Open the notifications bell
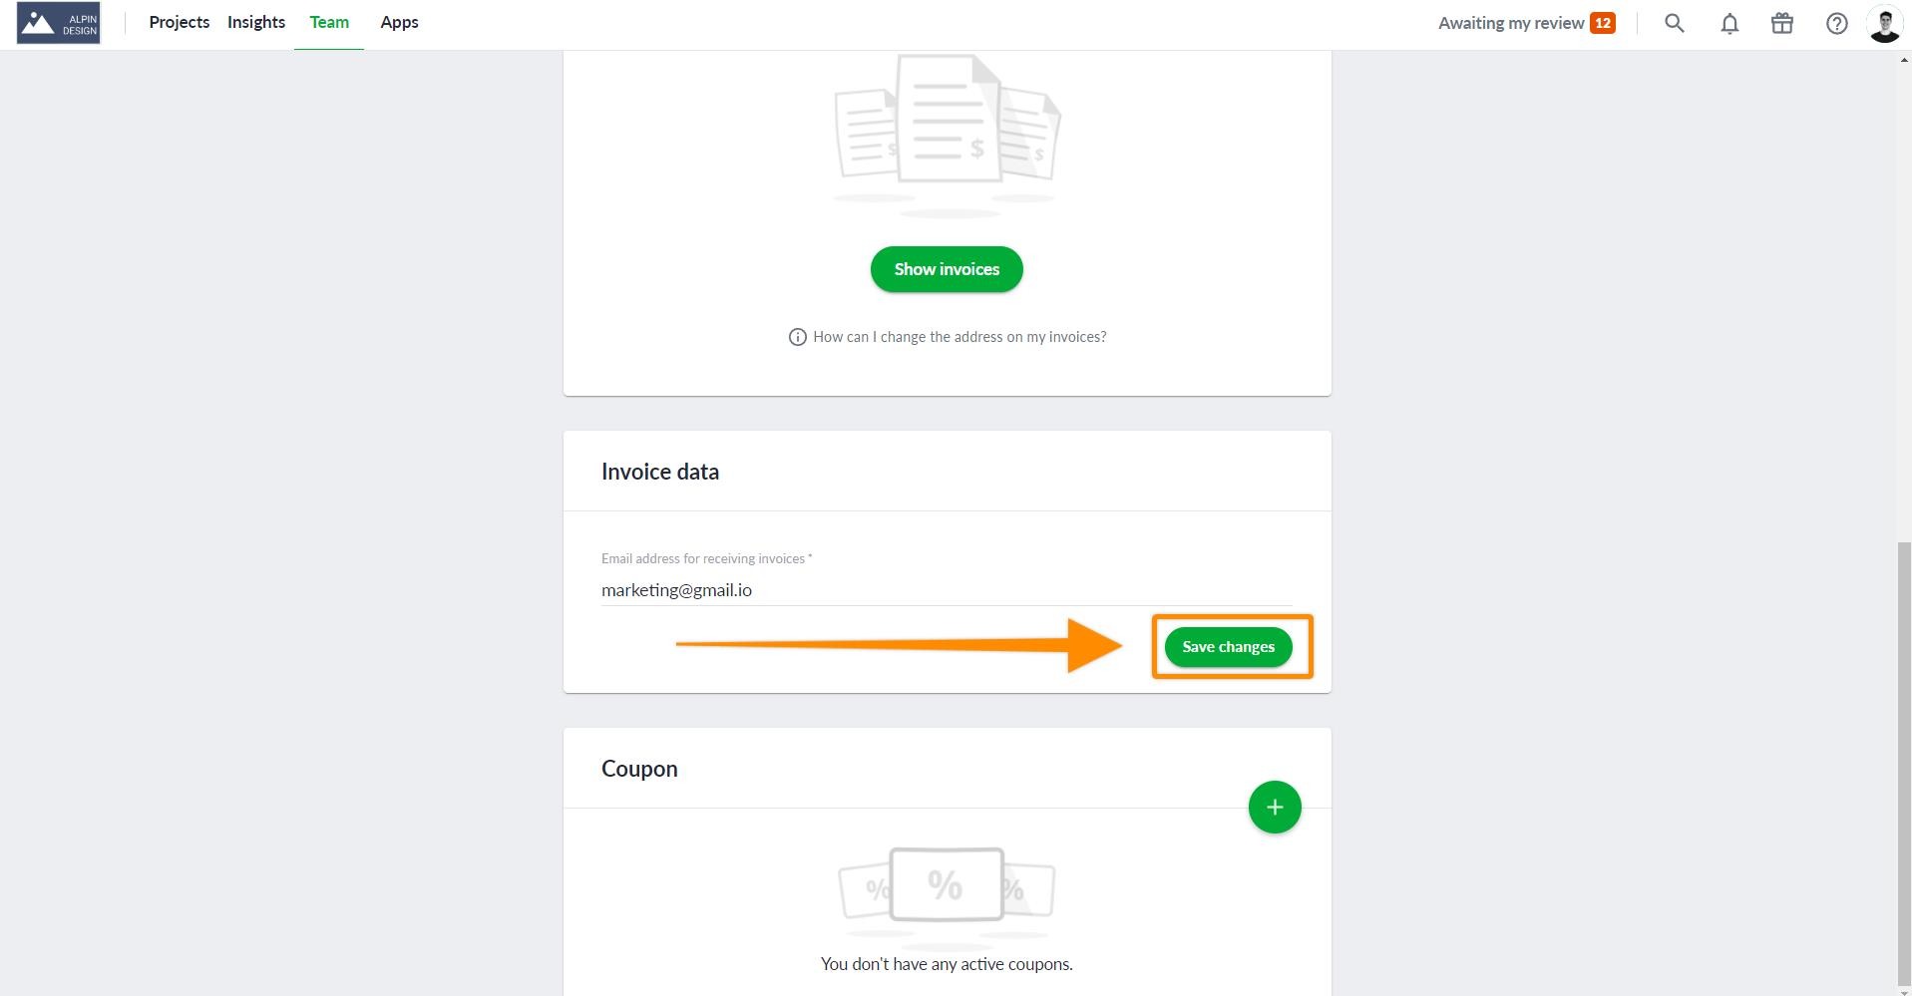Image resolution: width=1912 pixels, height=996 pixels. click(1729, 23)
